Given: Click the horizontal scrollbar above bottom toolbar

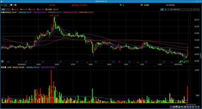Looking at the screenshot, I should click(x=191, y=105).
